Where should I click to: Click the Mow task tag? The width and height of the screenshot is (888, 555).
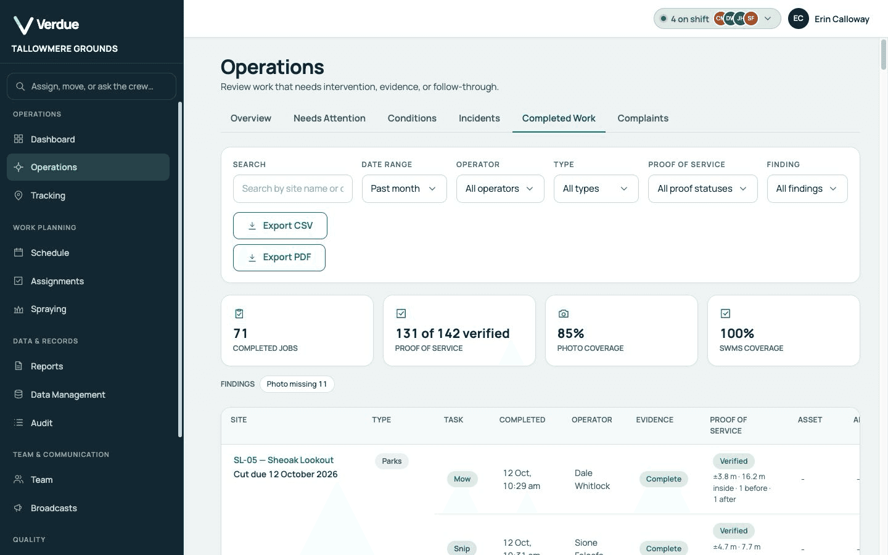(462, 479)
